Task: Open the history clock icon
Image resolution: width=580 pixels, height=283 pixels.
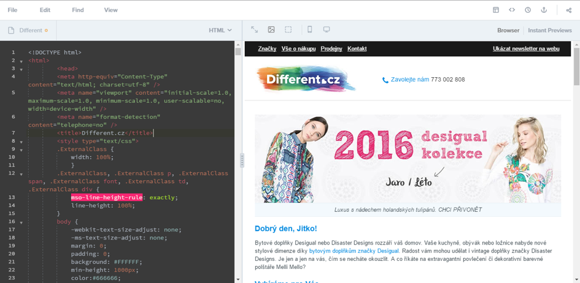Action: click(x=528, y=10)
